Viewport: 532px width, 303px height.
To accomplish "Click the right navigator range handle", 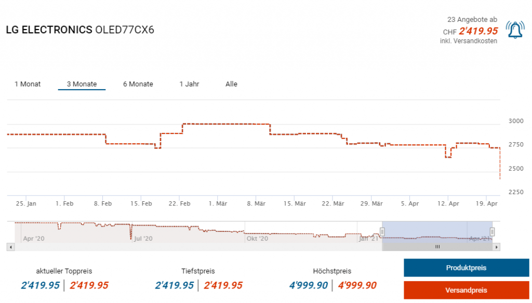I will click(x=493, y=232).
